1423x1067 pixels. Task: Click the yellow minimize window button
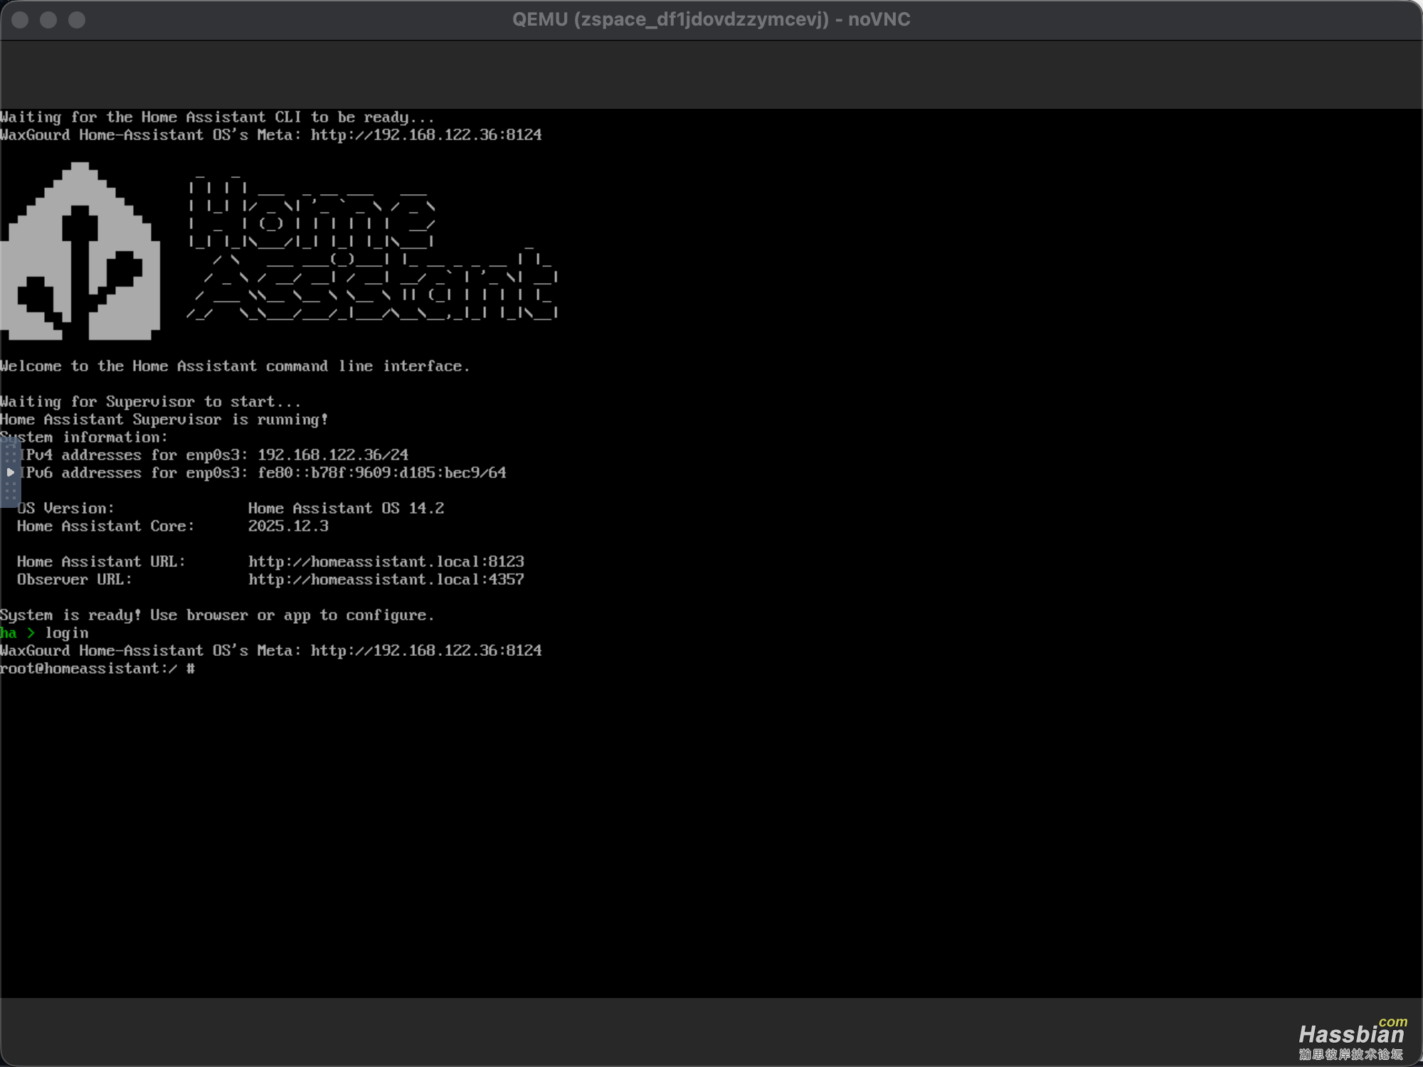(48, 20)
